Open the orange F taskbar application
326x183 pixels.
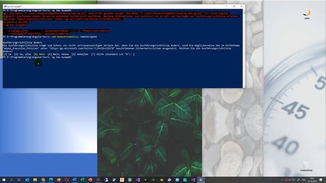(122, 179)
